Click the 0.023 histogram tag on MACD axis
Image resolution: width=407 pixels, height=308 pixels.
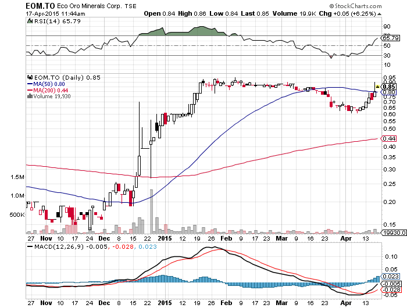tap(390, 277)
